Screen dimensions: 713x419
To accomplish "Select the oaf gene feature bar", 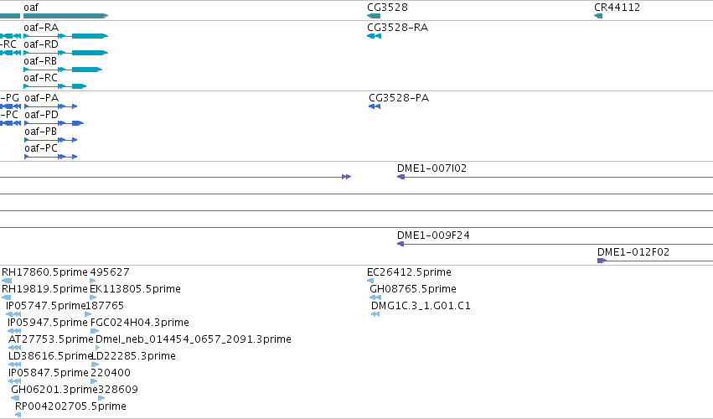I will (x=66, y=16).
